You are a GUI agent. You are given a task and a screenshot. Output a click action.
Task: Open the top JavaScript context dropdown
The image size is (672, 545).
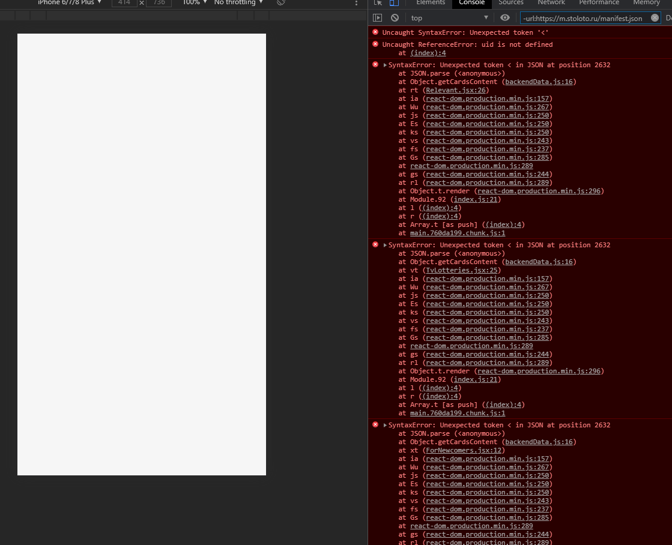coord(449,18)
